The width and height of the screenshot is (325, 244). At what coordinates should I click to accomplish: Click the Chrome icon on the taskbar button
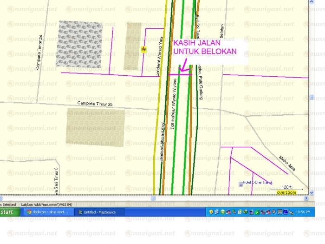pos(29,212)
